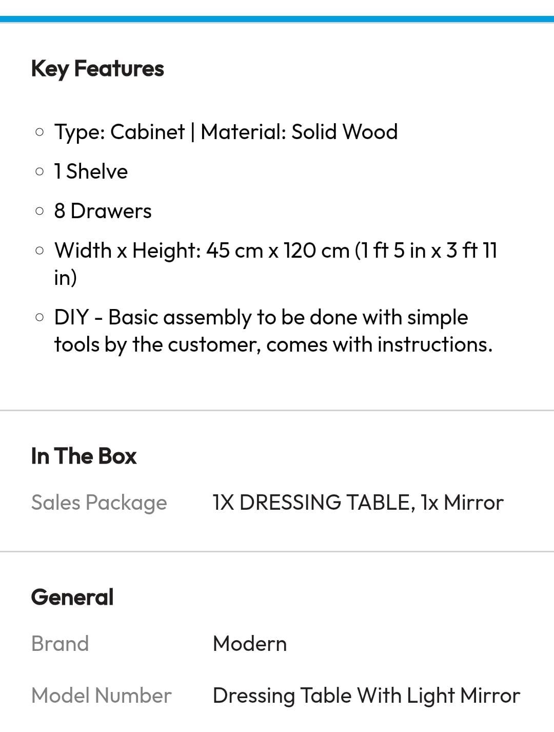Click the Sales Package label
554x732 pixels.
99,503
